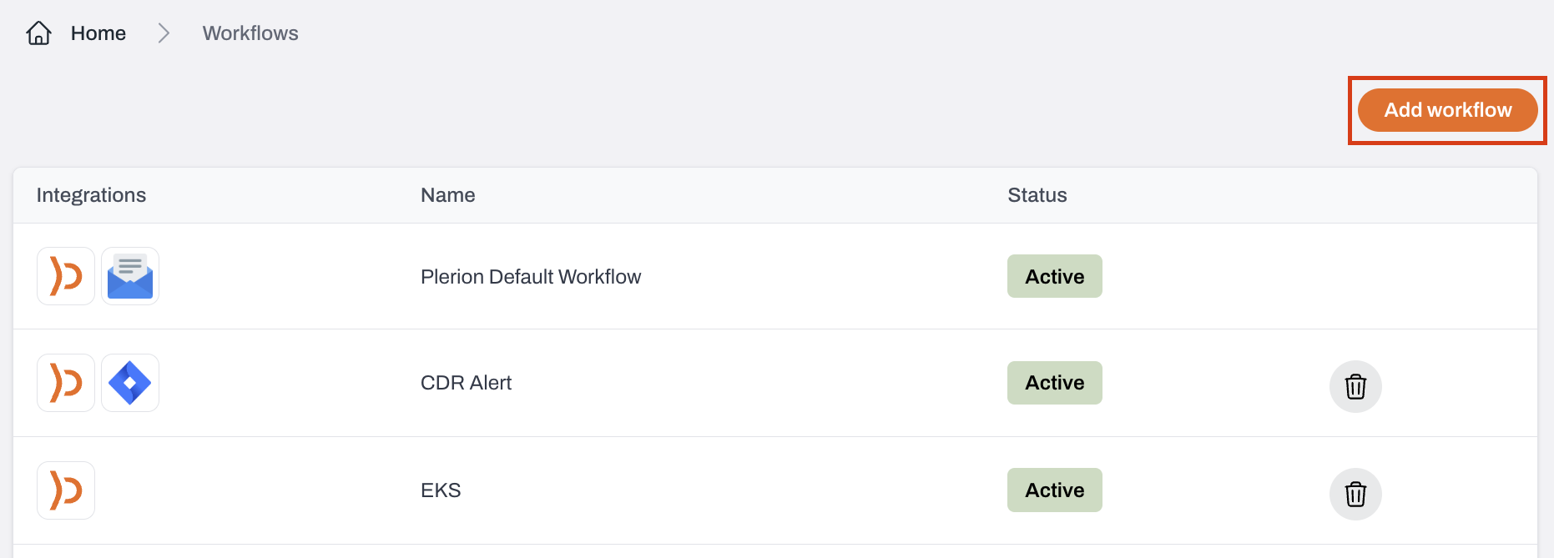The height and width of the screenshot is (558, 1554).
Task: Click Jira integration icon in CDR Alert row
Action: coord(130,383)
